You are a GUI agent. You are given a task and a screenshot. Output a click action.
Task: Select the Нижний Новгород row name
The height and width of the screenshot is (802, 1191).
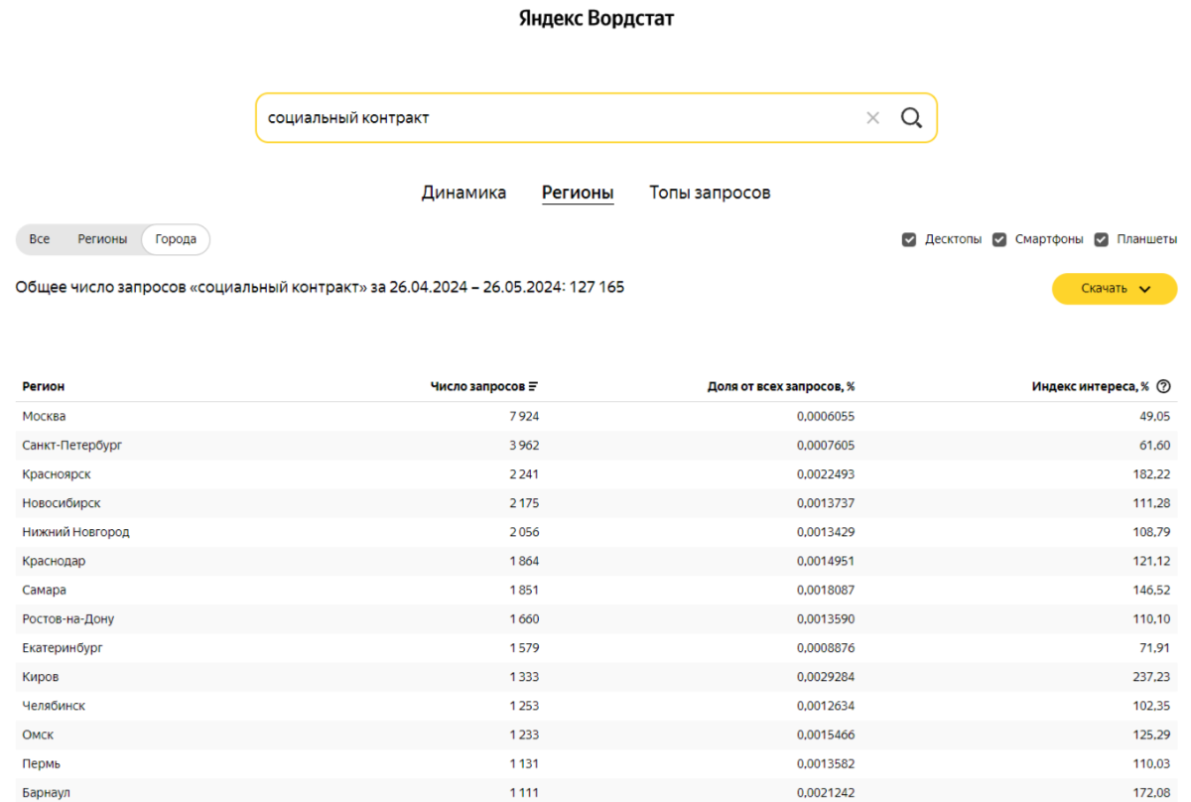coord(75,532)
